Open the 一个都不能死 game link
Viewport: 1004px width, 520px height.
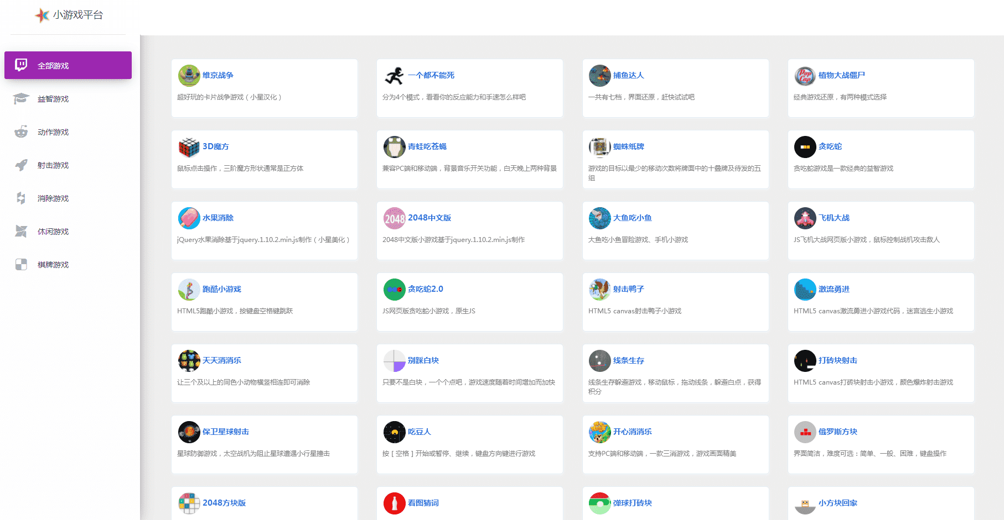pyautogui.click(x=431, y=75)
